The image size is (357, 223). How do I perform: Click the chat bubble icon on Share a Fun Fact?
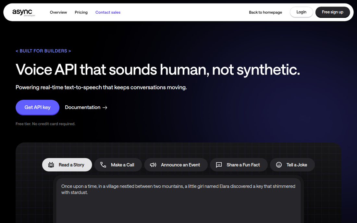(219, 165)
